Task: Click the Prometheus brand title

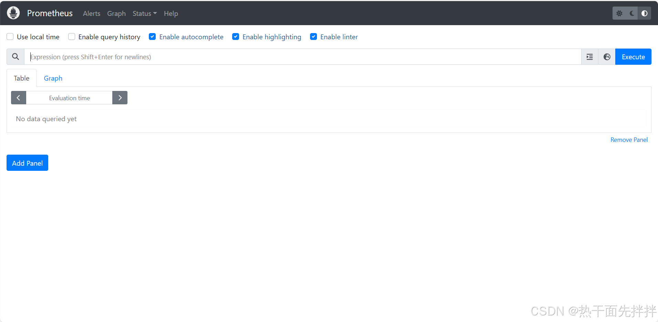Action: [50, 13]
